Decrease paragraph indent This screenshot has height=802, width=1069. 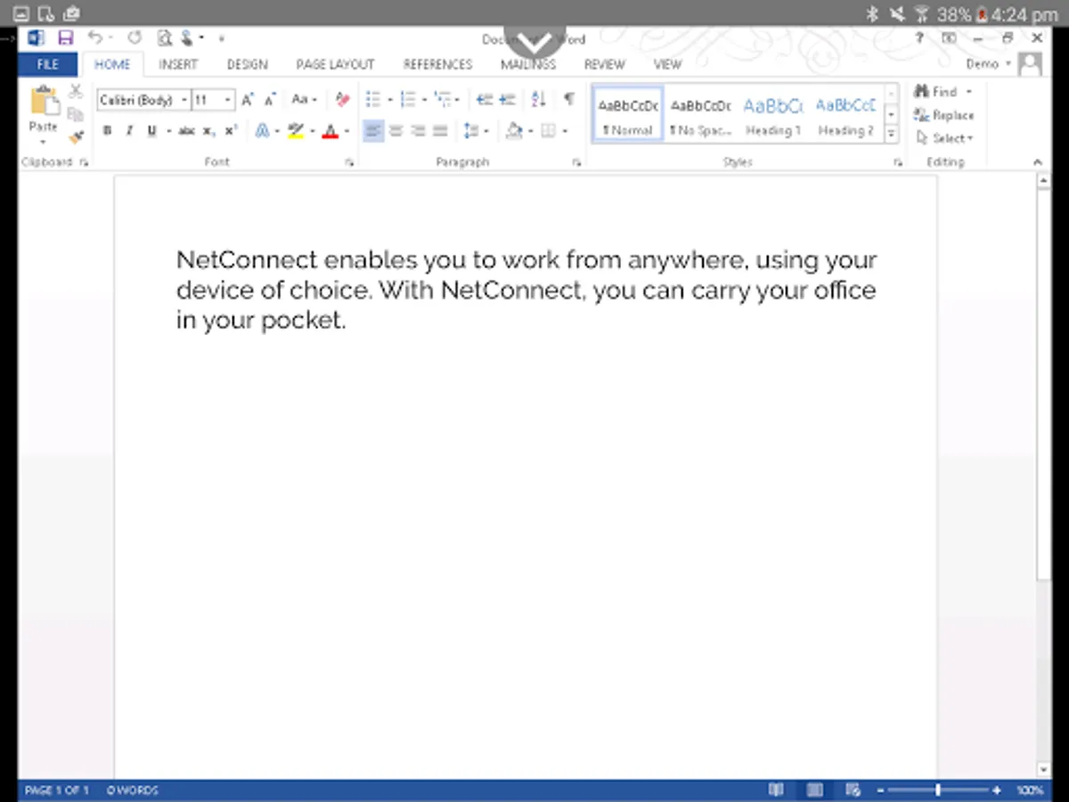click(x=485, y=100)
